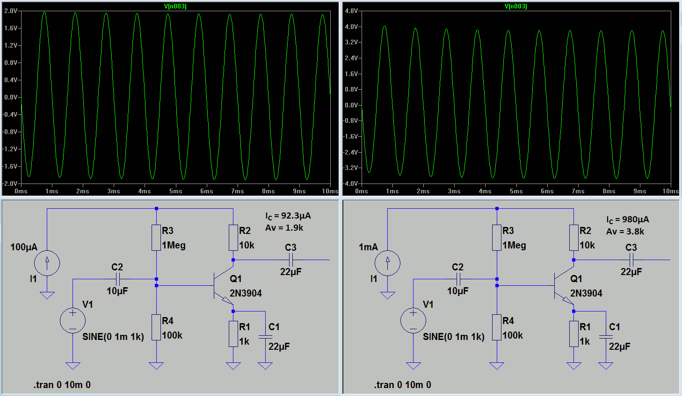Select the 'Ic = 92.3µA' annotation
682x396 pixels.
point(288,216)
